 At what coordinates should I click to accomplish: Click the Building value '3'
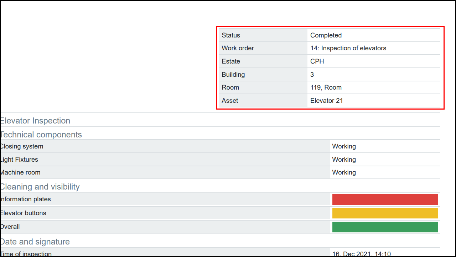point(312,75)
